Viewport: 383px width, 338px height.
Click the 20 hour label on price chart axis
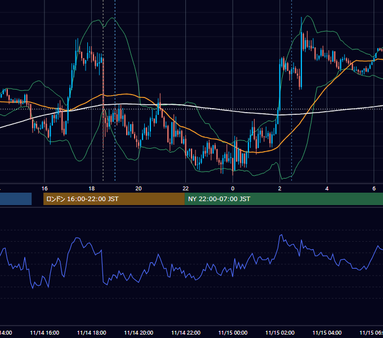click(139, 189)
